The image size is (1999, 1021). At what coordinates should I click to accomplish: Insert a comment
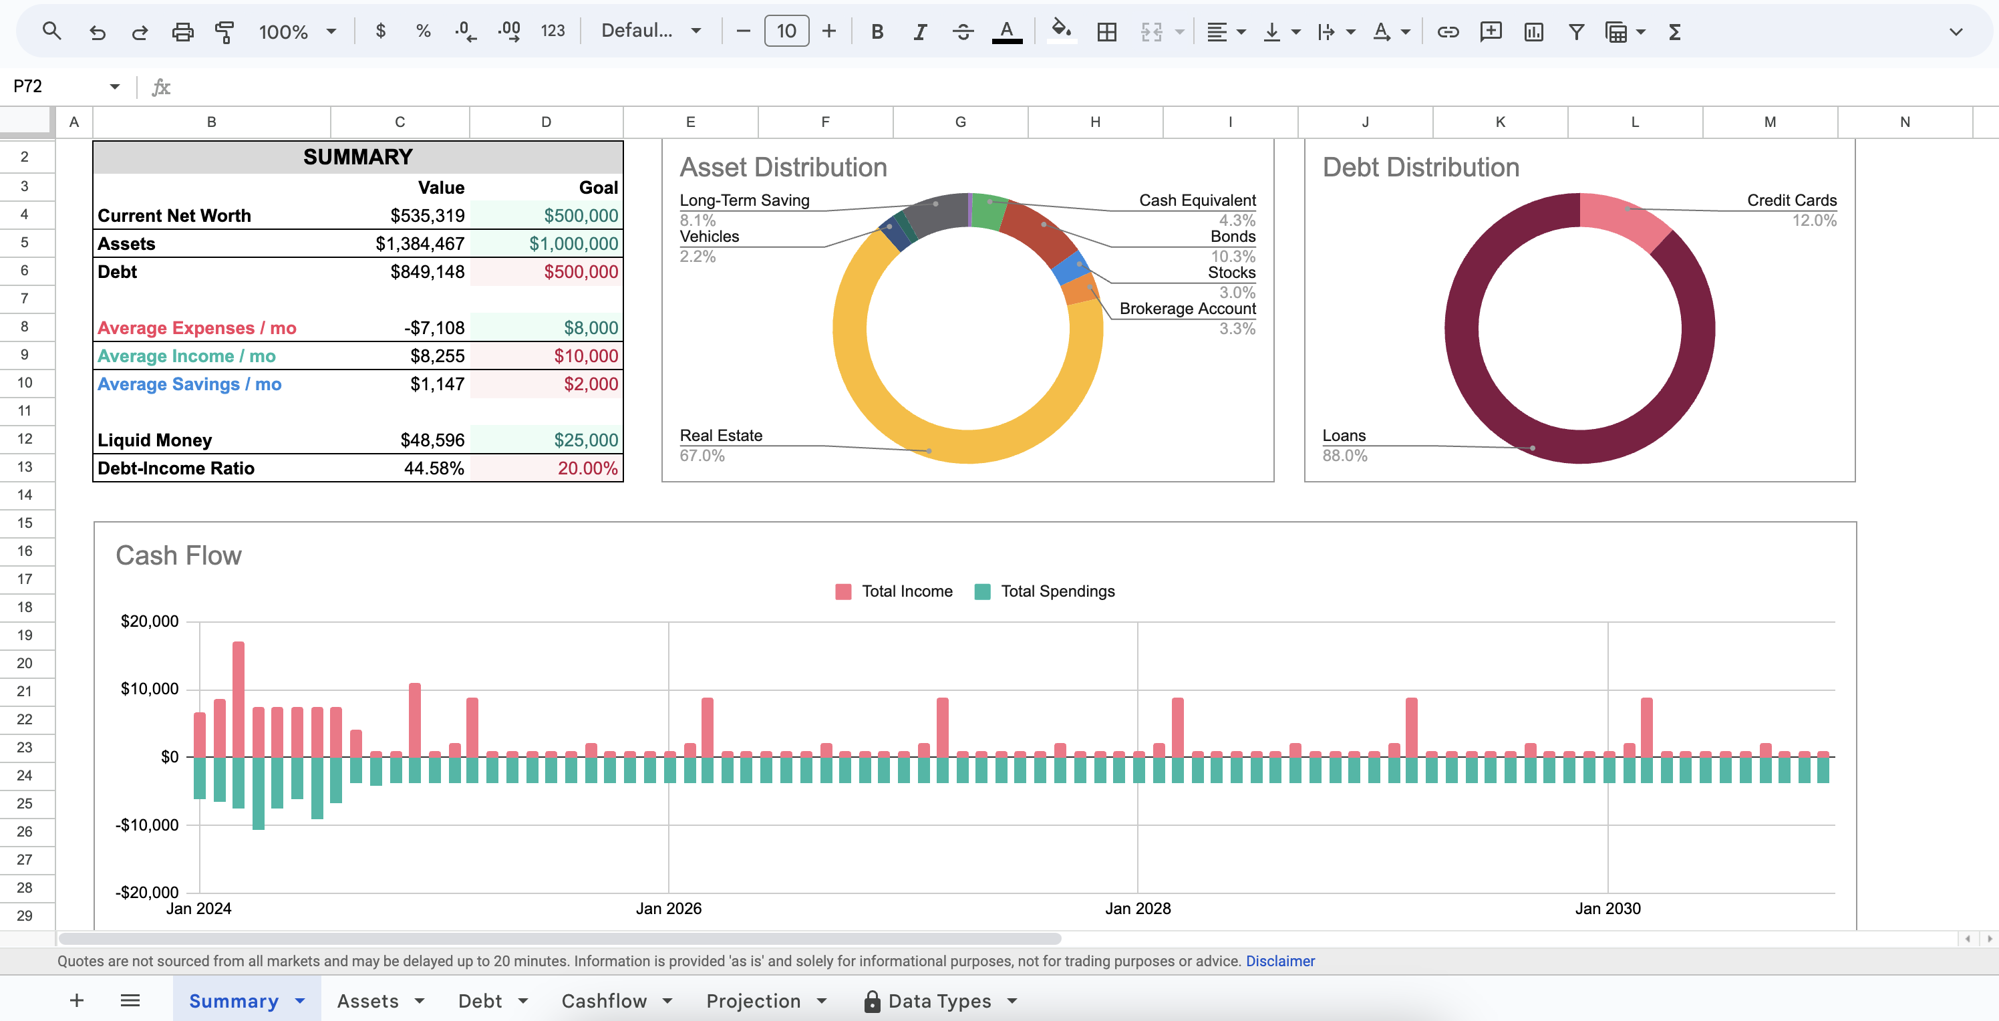click(1491, 32)
